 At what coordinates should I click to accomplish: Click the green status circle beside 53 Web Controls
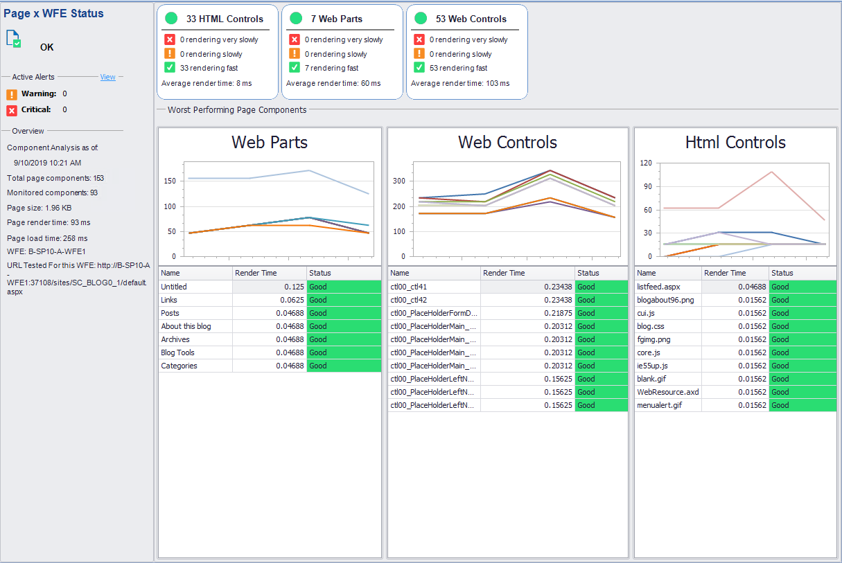click(421, 18)
